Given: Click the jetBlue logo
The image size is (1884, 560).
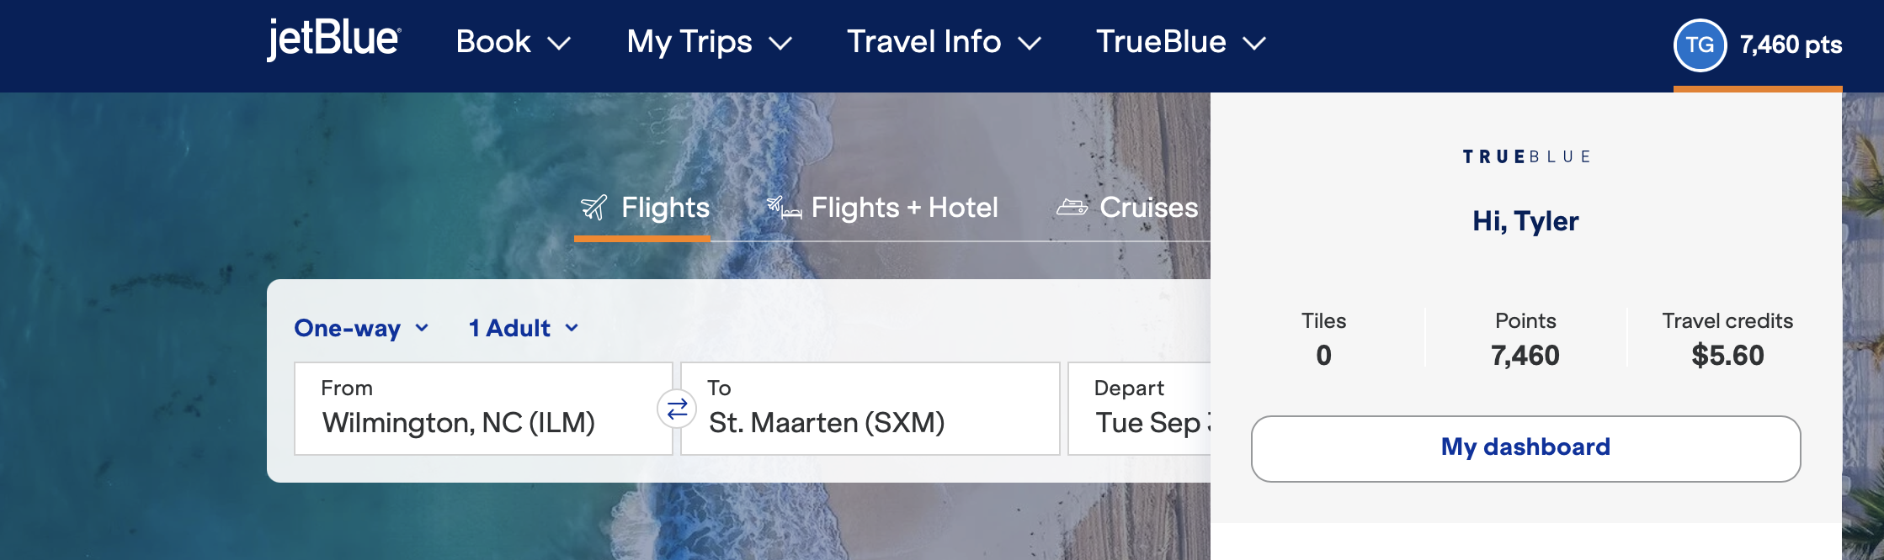Looking at the screenshot, I should [334, 40].
